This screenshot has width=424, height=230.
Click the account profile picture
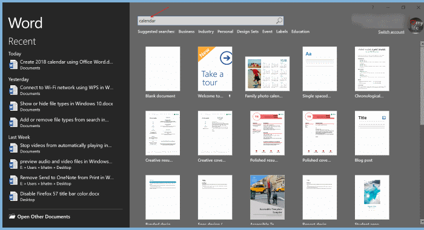(x=415, y=25)
